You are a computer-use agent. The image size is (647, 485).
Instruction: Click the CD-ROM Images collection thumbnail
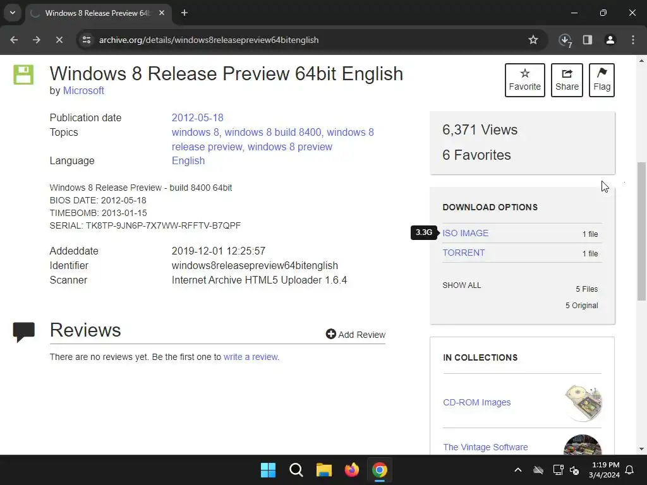tap(583, 402)
